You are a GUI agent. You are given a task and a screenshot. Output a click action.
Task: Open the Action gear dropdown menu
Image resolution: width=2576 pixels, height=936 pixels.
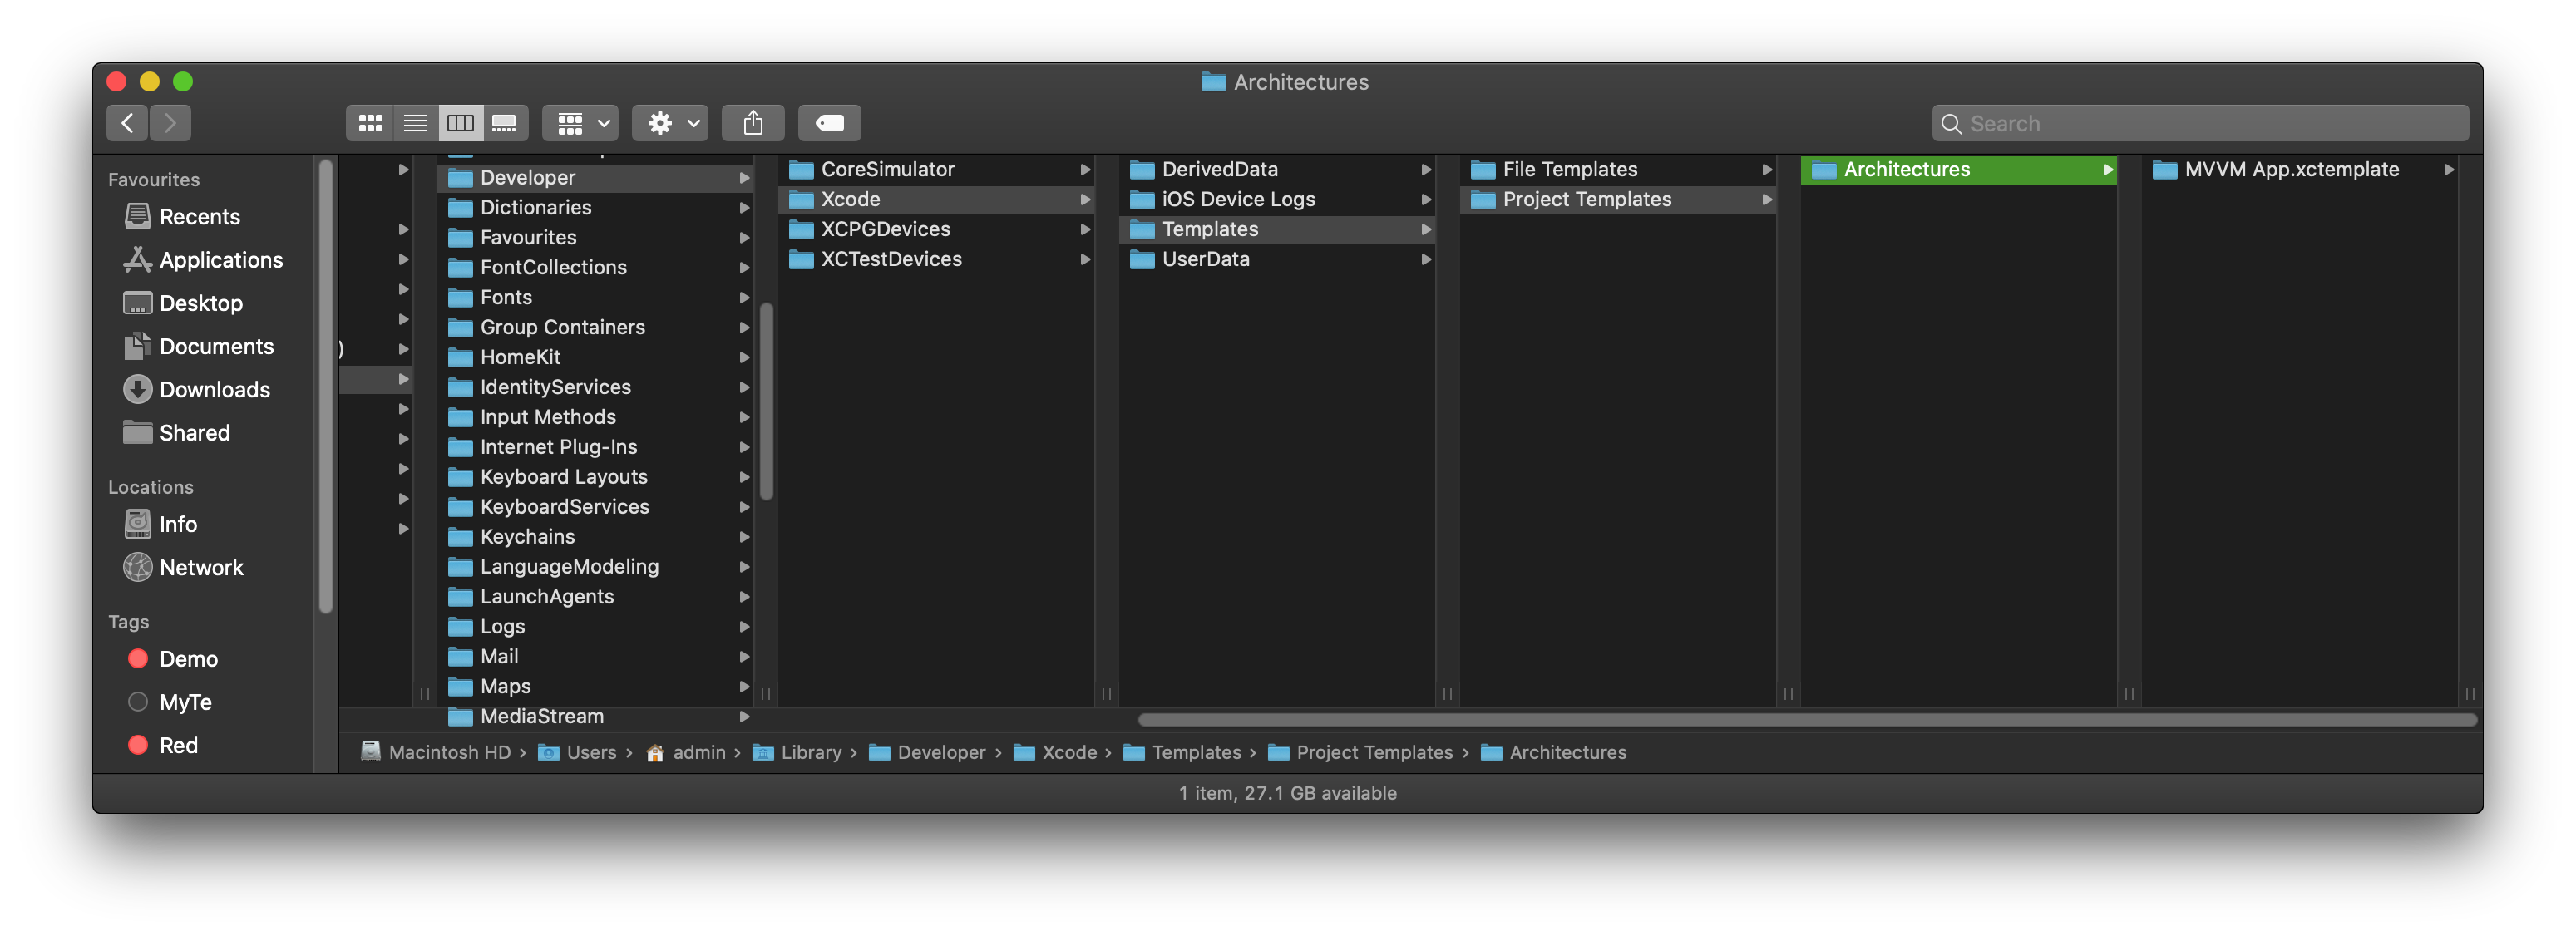click(x=671, y=123)
